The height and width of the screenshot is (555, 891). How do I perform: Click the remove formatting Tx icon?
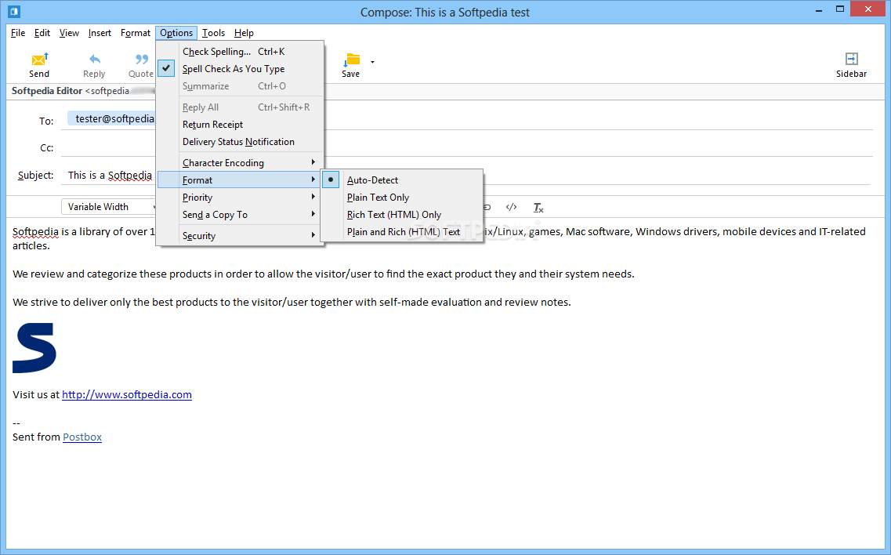[538, 208]
